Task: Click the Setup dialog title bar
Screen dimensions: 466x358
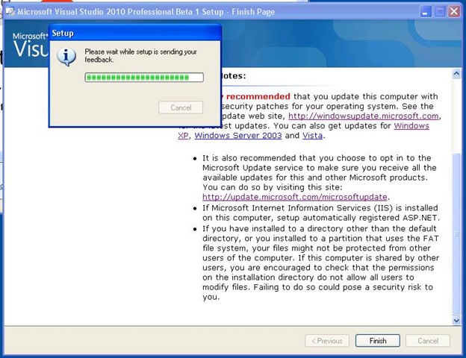Action: coord(135,33)
